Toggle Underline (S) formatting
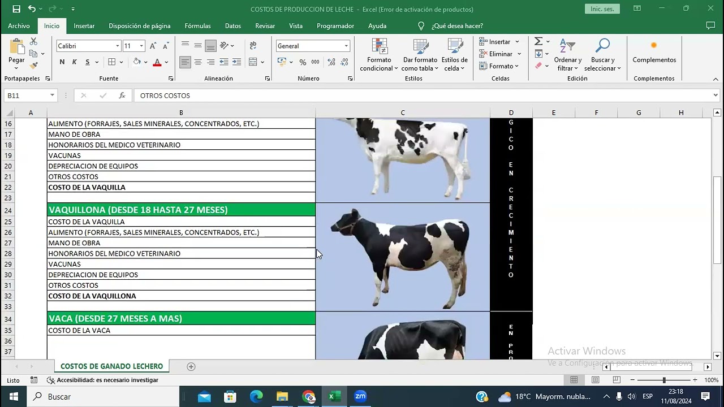Viewport: 724px width, 407px height. tap(87, 62)
